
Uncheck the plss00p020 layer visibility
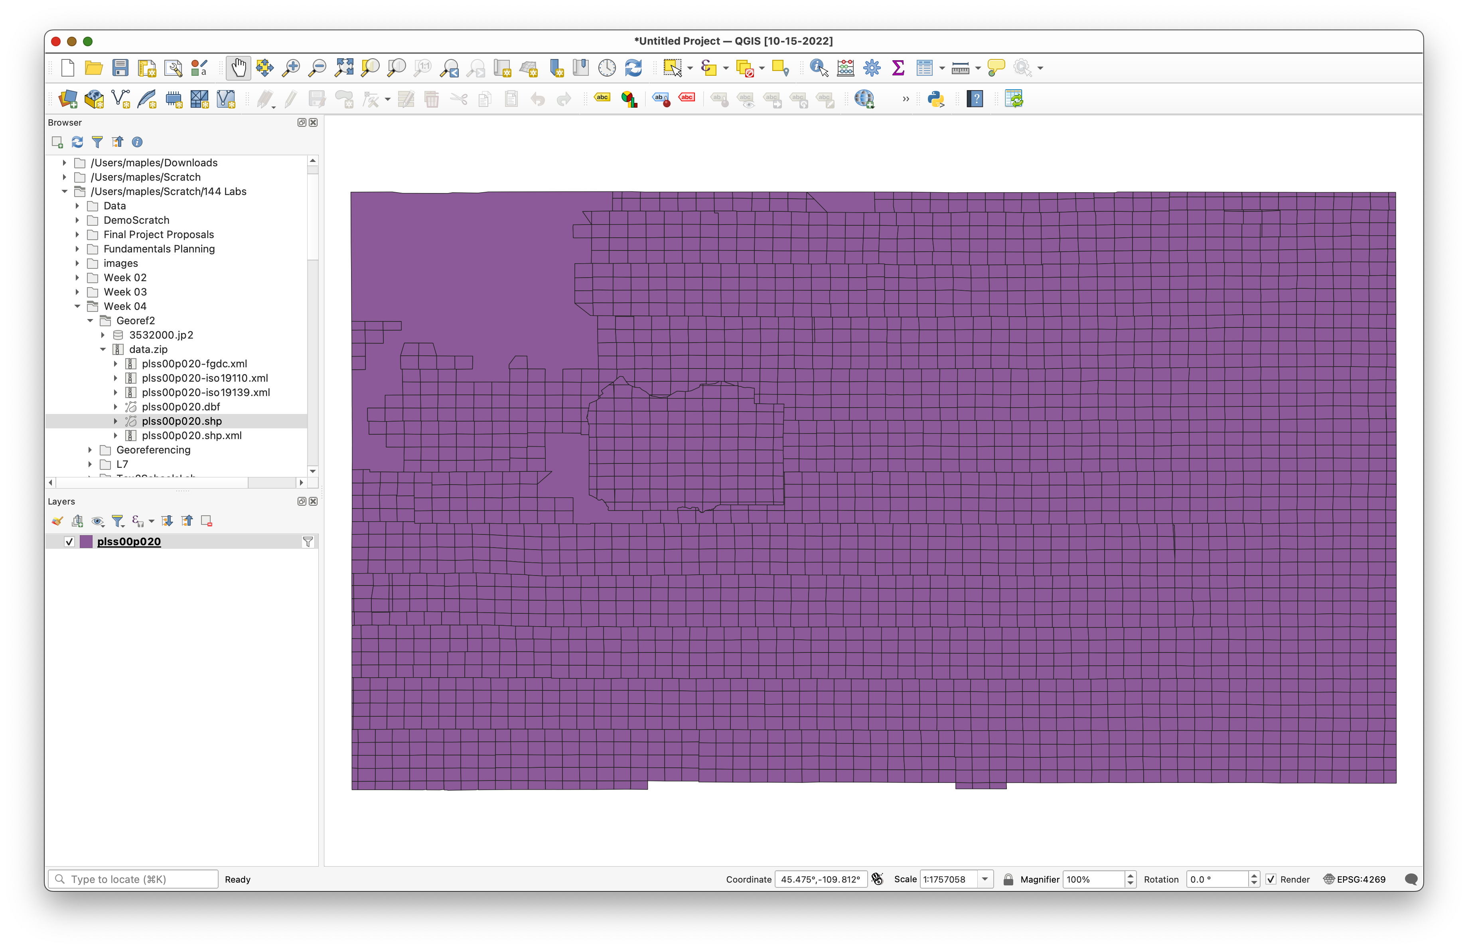69,542
